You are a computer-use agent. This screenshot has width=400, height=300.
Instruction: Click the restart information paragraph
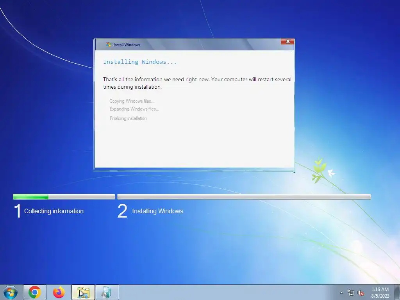pyautogui.click(x=197, y=83)
